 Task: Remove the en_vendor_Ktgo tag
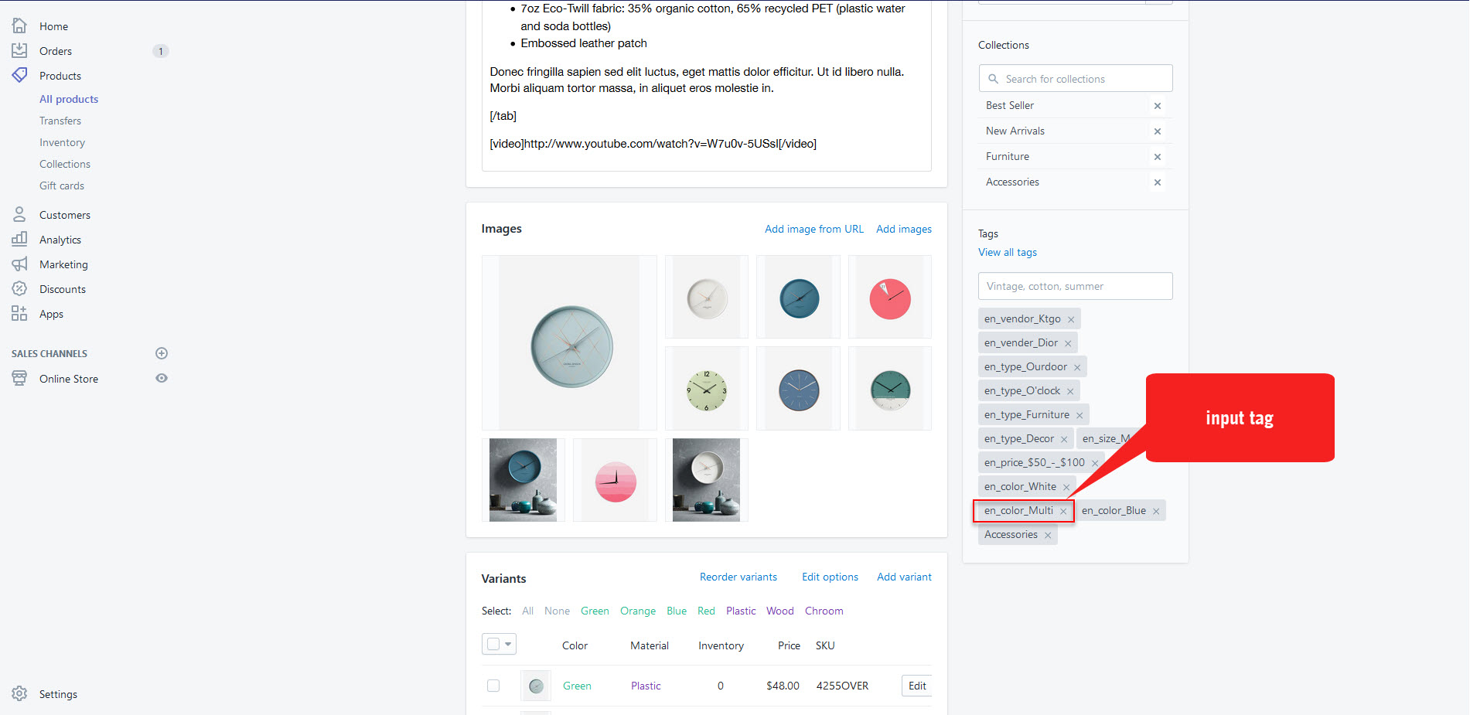[x=1071, y=319]
